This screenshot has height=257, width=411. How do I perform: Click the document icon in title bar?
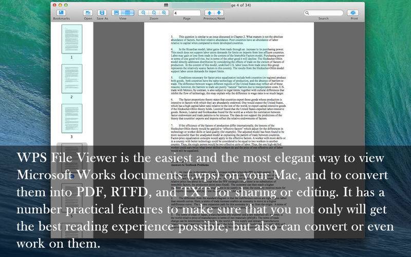click(166, 5)
